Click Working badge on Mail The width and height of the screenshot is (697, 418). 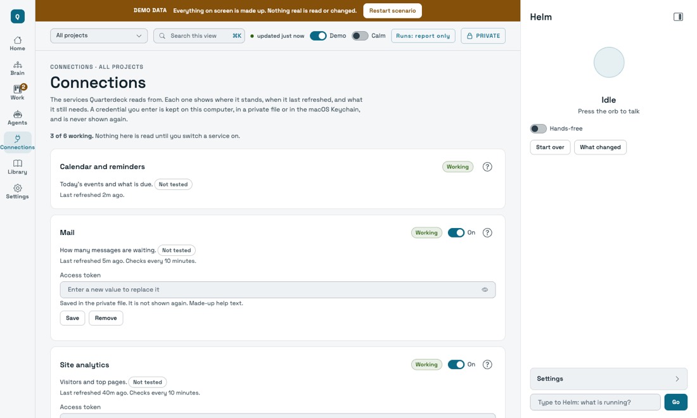(426, 233)
